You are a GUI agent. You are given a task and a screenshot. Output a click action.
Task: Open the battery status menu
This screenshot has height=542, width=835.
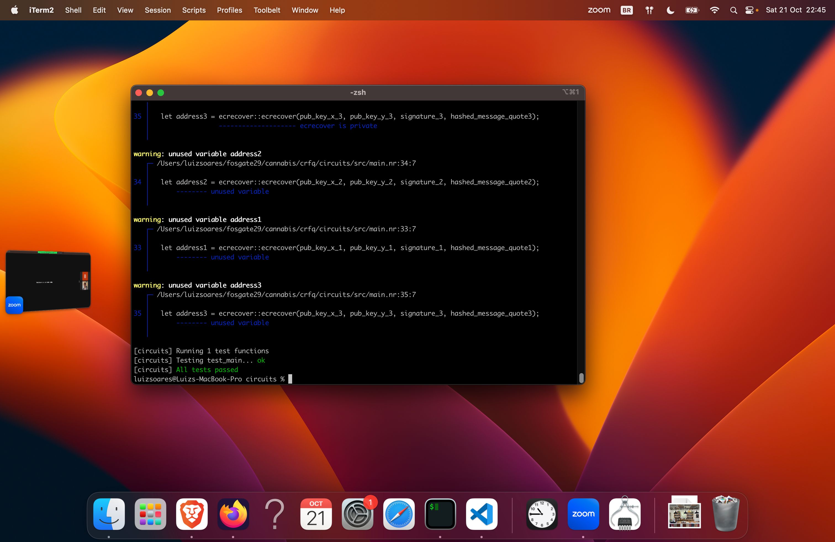click(x=692, y=10)
